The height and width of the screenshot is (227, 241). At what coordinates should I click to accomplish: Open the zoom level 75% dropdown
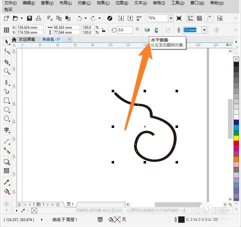click(171, 18)
